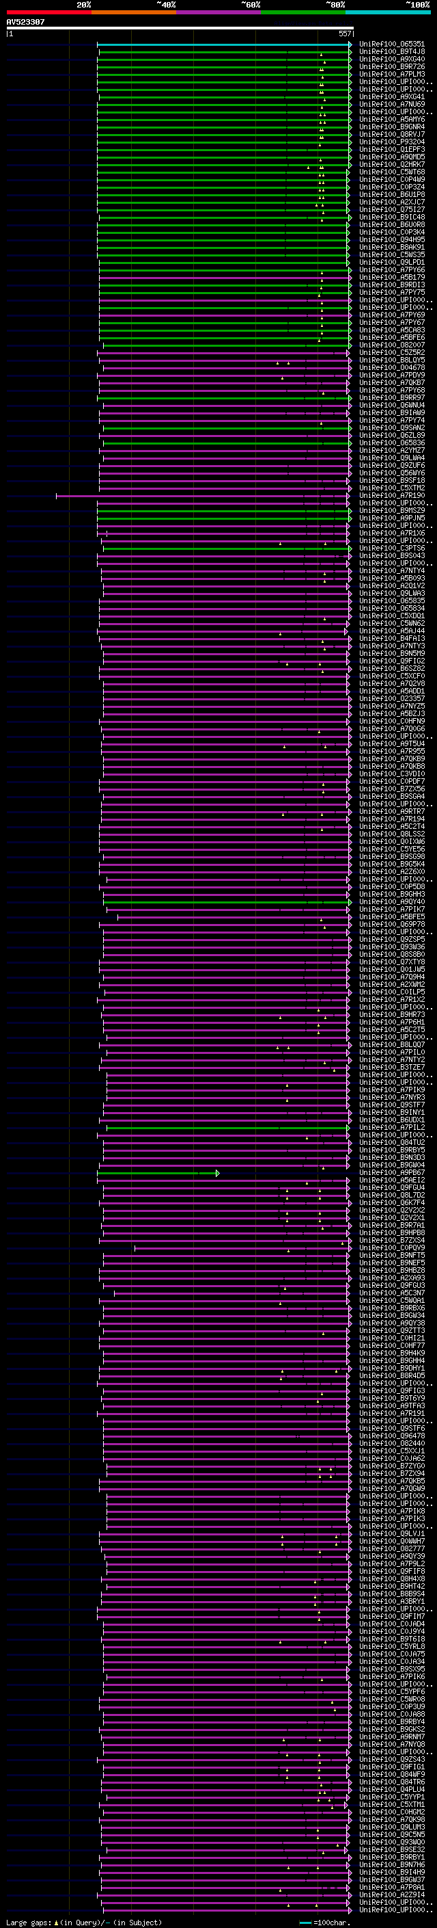Click hit label UniRef100_A9PB67
The image size is (437, 1928).
click(392, 1173)
